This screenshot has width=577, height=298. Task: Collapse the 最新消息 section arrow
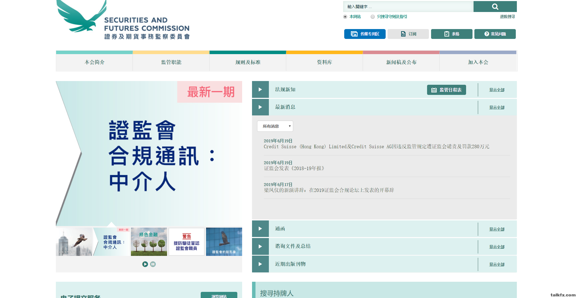point(260,107)
